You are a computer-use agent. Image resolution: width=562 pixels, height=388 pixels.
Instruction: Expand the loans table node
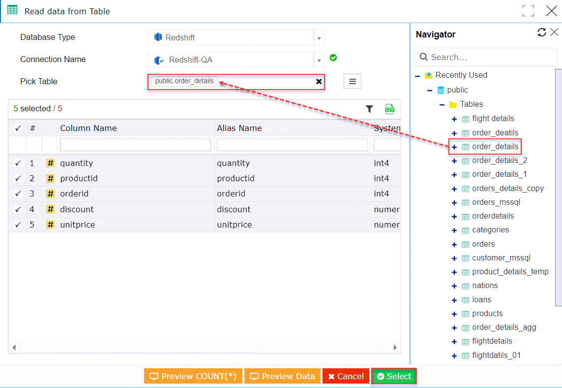click(x=454, y=300)
